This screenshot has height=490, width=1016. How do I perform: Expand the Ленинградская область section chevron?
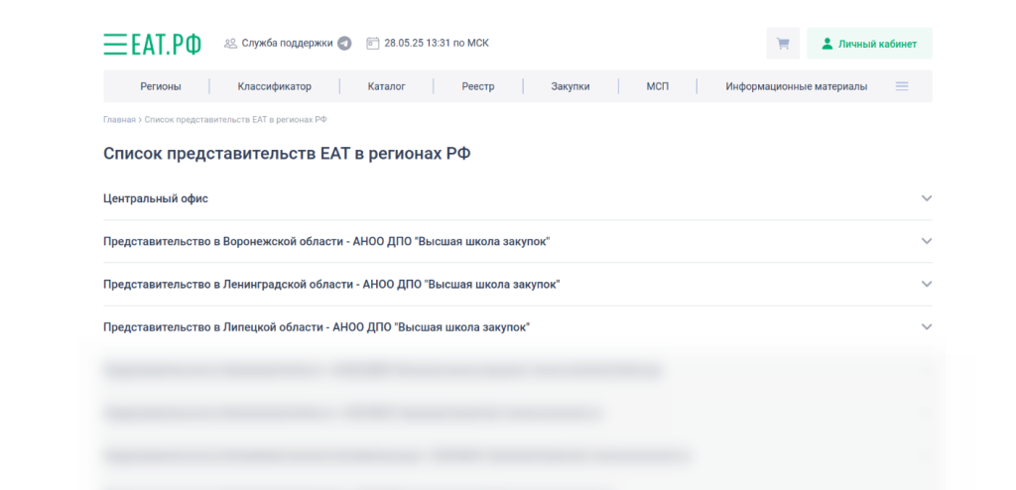pos(927,284)
